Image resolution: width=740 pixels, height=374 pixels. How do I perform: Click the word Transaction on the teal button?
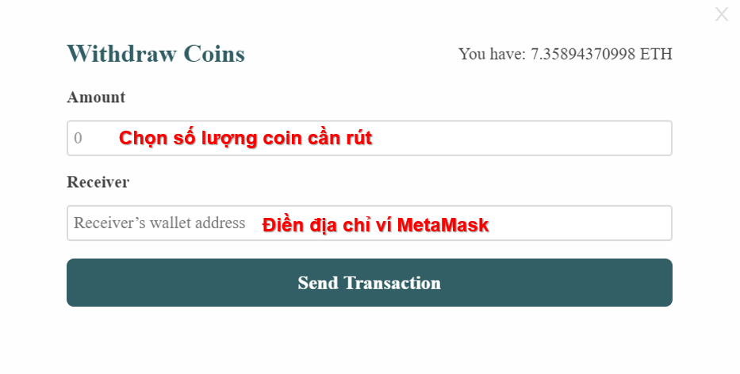click(392, 283)
